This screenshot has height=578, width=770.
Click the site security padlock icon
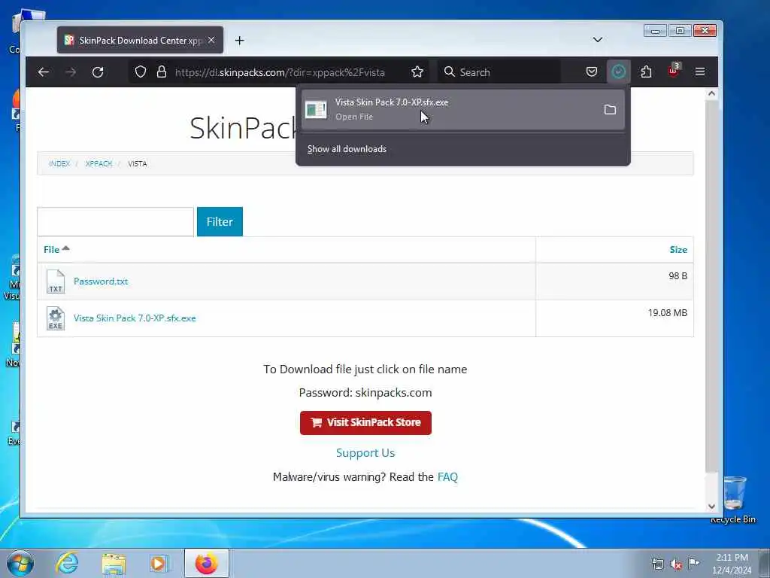point(162,72)
